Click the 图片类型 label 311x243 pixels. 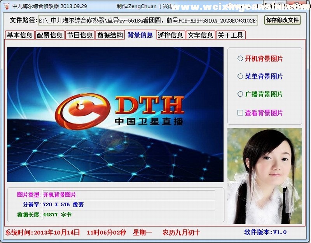(29, 195)
